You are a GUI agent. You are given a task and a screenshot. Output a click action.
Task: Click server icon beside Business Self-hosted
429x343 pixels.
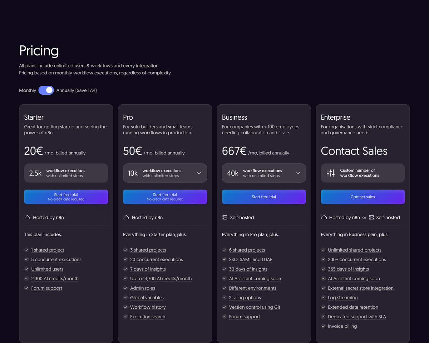(x=225, y=217)
